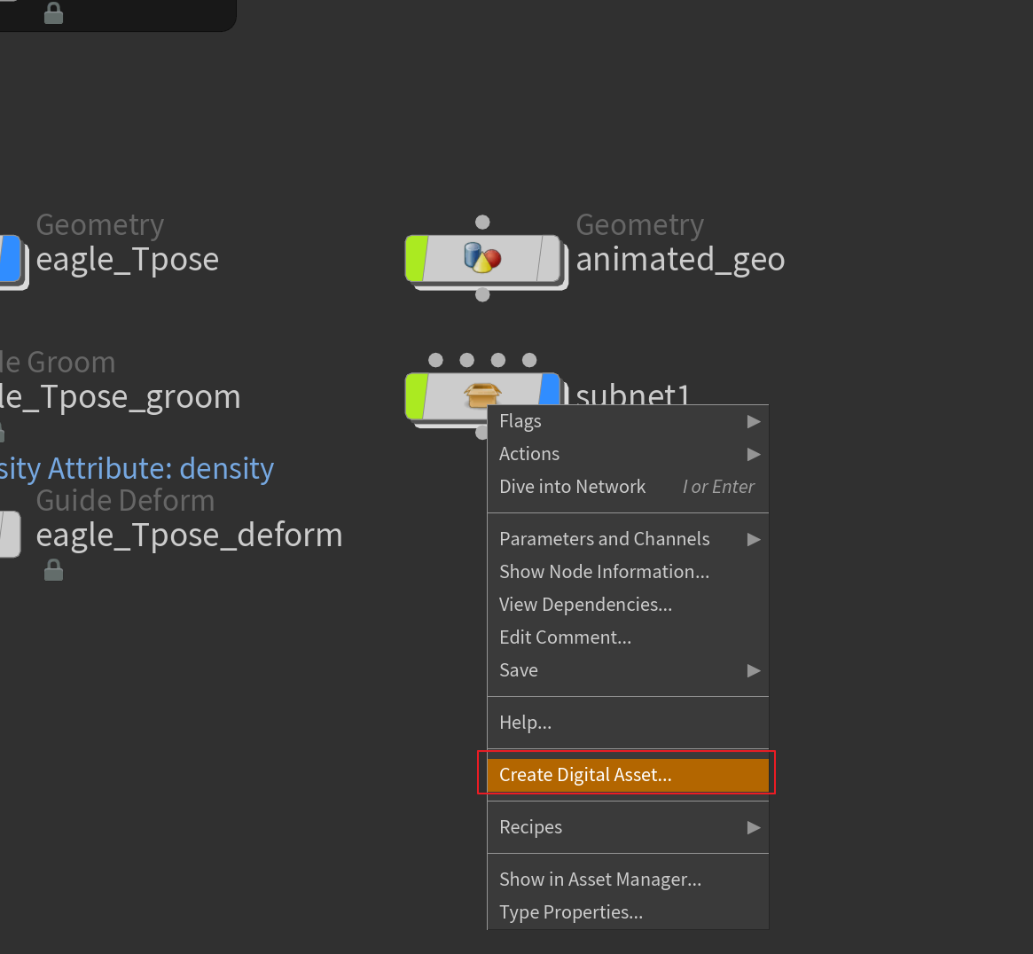Open Parameters and Channels submenu
The width and height of the screenshot is (1033, 954).
pyautogui.click(x=628, y=539)
